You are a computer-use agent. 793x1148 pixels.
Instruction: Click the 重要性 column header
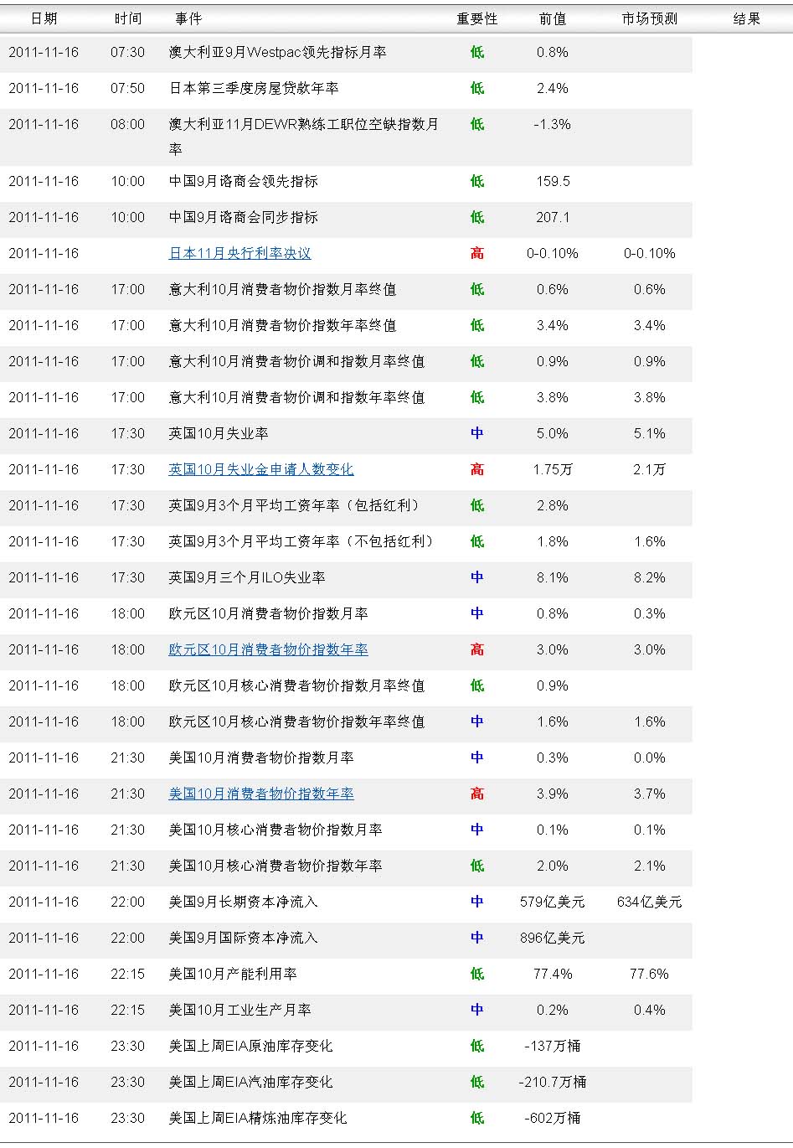pyautogui.click(x=476, y=18)
